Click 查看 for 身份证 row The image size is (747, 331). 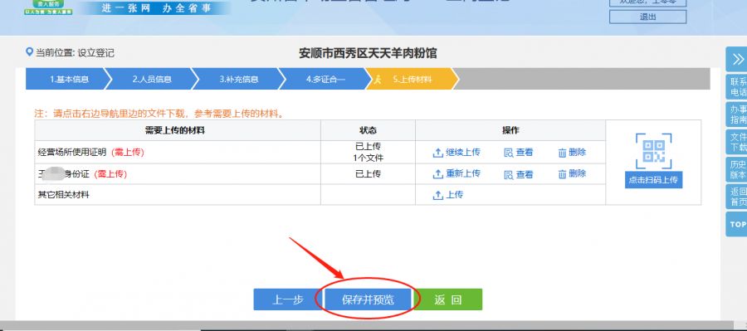(524, 174)
